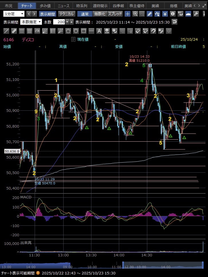Image resolution: width=208 pixels, height=277 pixels.
Task: Open chart settings with wrench icon
Action: pyautogui.click(x=196, y=14)
